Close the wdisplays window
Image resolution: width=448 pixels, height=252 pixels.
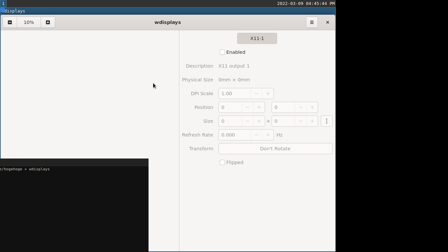[327, 22]
